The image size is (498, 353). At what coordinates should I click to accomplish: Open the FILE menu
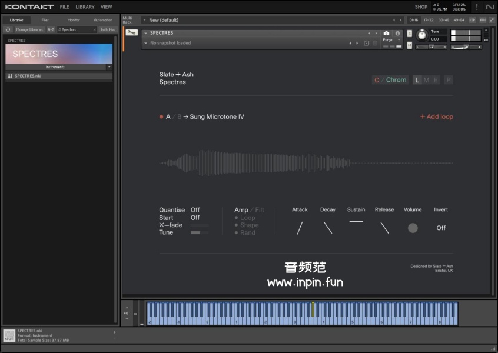(64, 7)
